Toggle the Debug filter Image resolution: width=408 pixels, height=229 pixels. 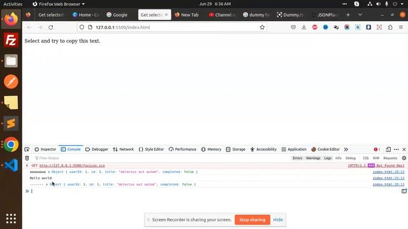(351, 158)
